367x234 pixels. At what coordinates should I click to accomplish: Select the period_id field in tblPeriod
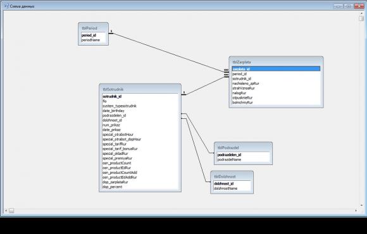pyautogui.click(x=94, y=35)
